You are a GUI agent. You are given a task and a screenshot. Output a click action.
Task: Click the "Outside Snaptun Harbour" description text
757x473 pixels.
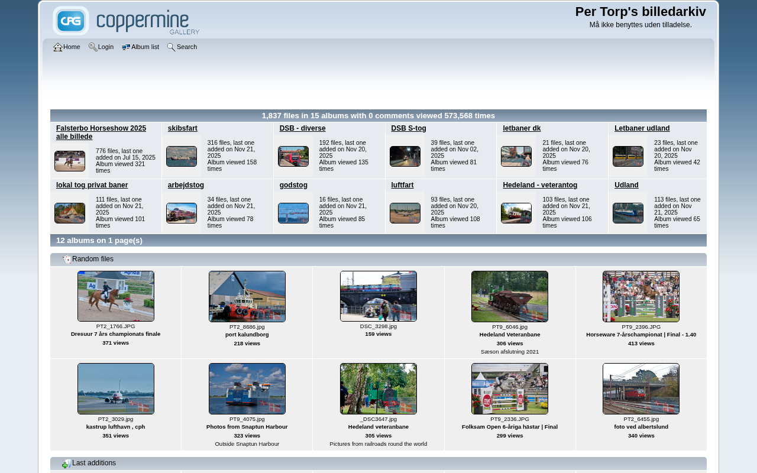[x=247, y=444]
